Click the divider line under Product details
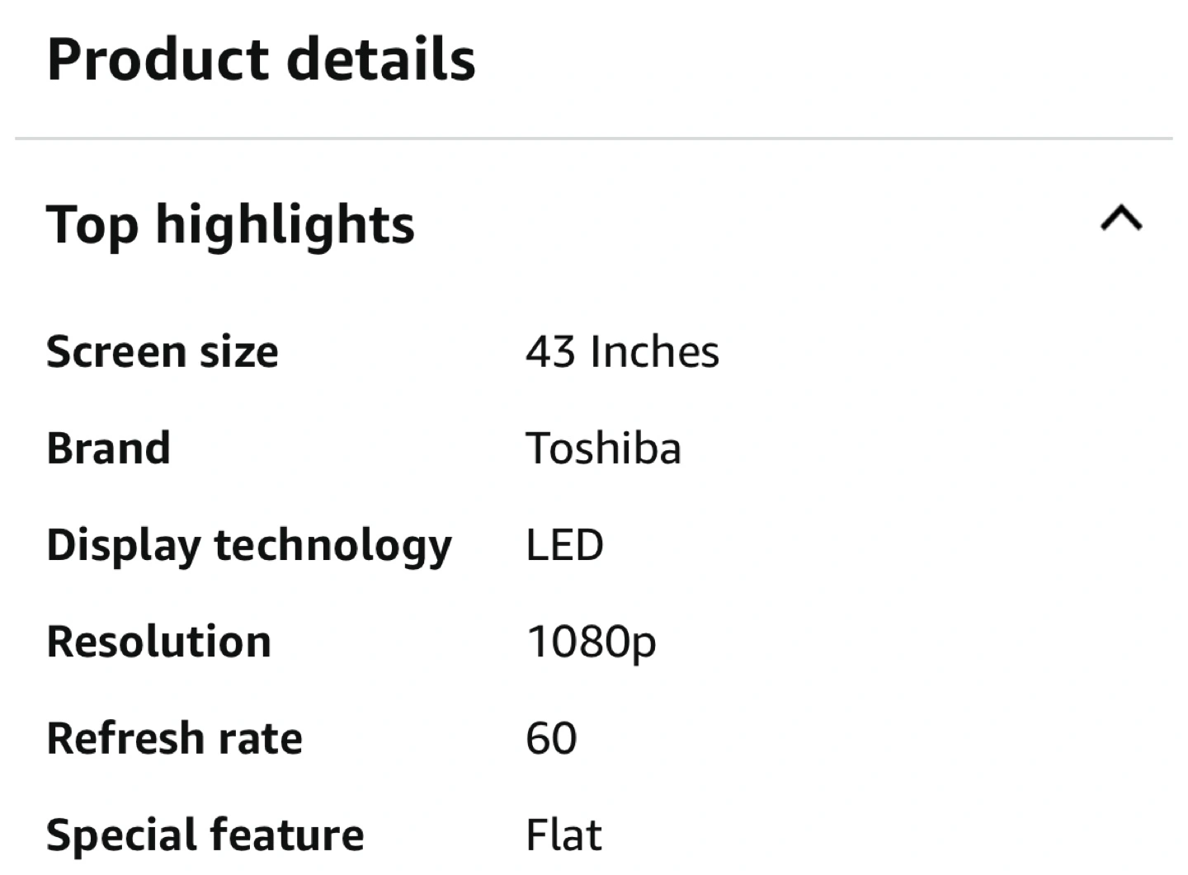 pyautogui.click(x=594, y=139)
